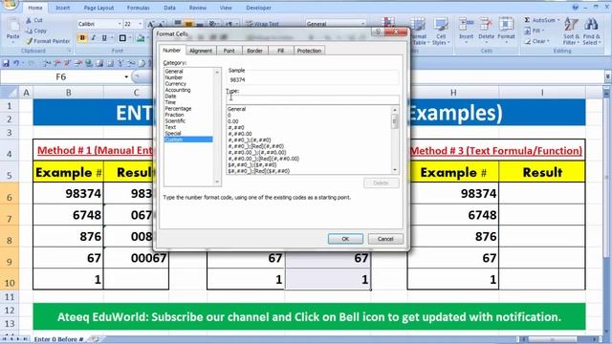Open the Number tab in Format Cells
The height and width of the screenshot is (344, 612).
[x=172, y=51]
